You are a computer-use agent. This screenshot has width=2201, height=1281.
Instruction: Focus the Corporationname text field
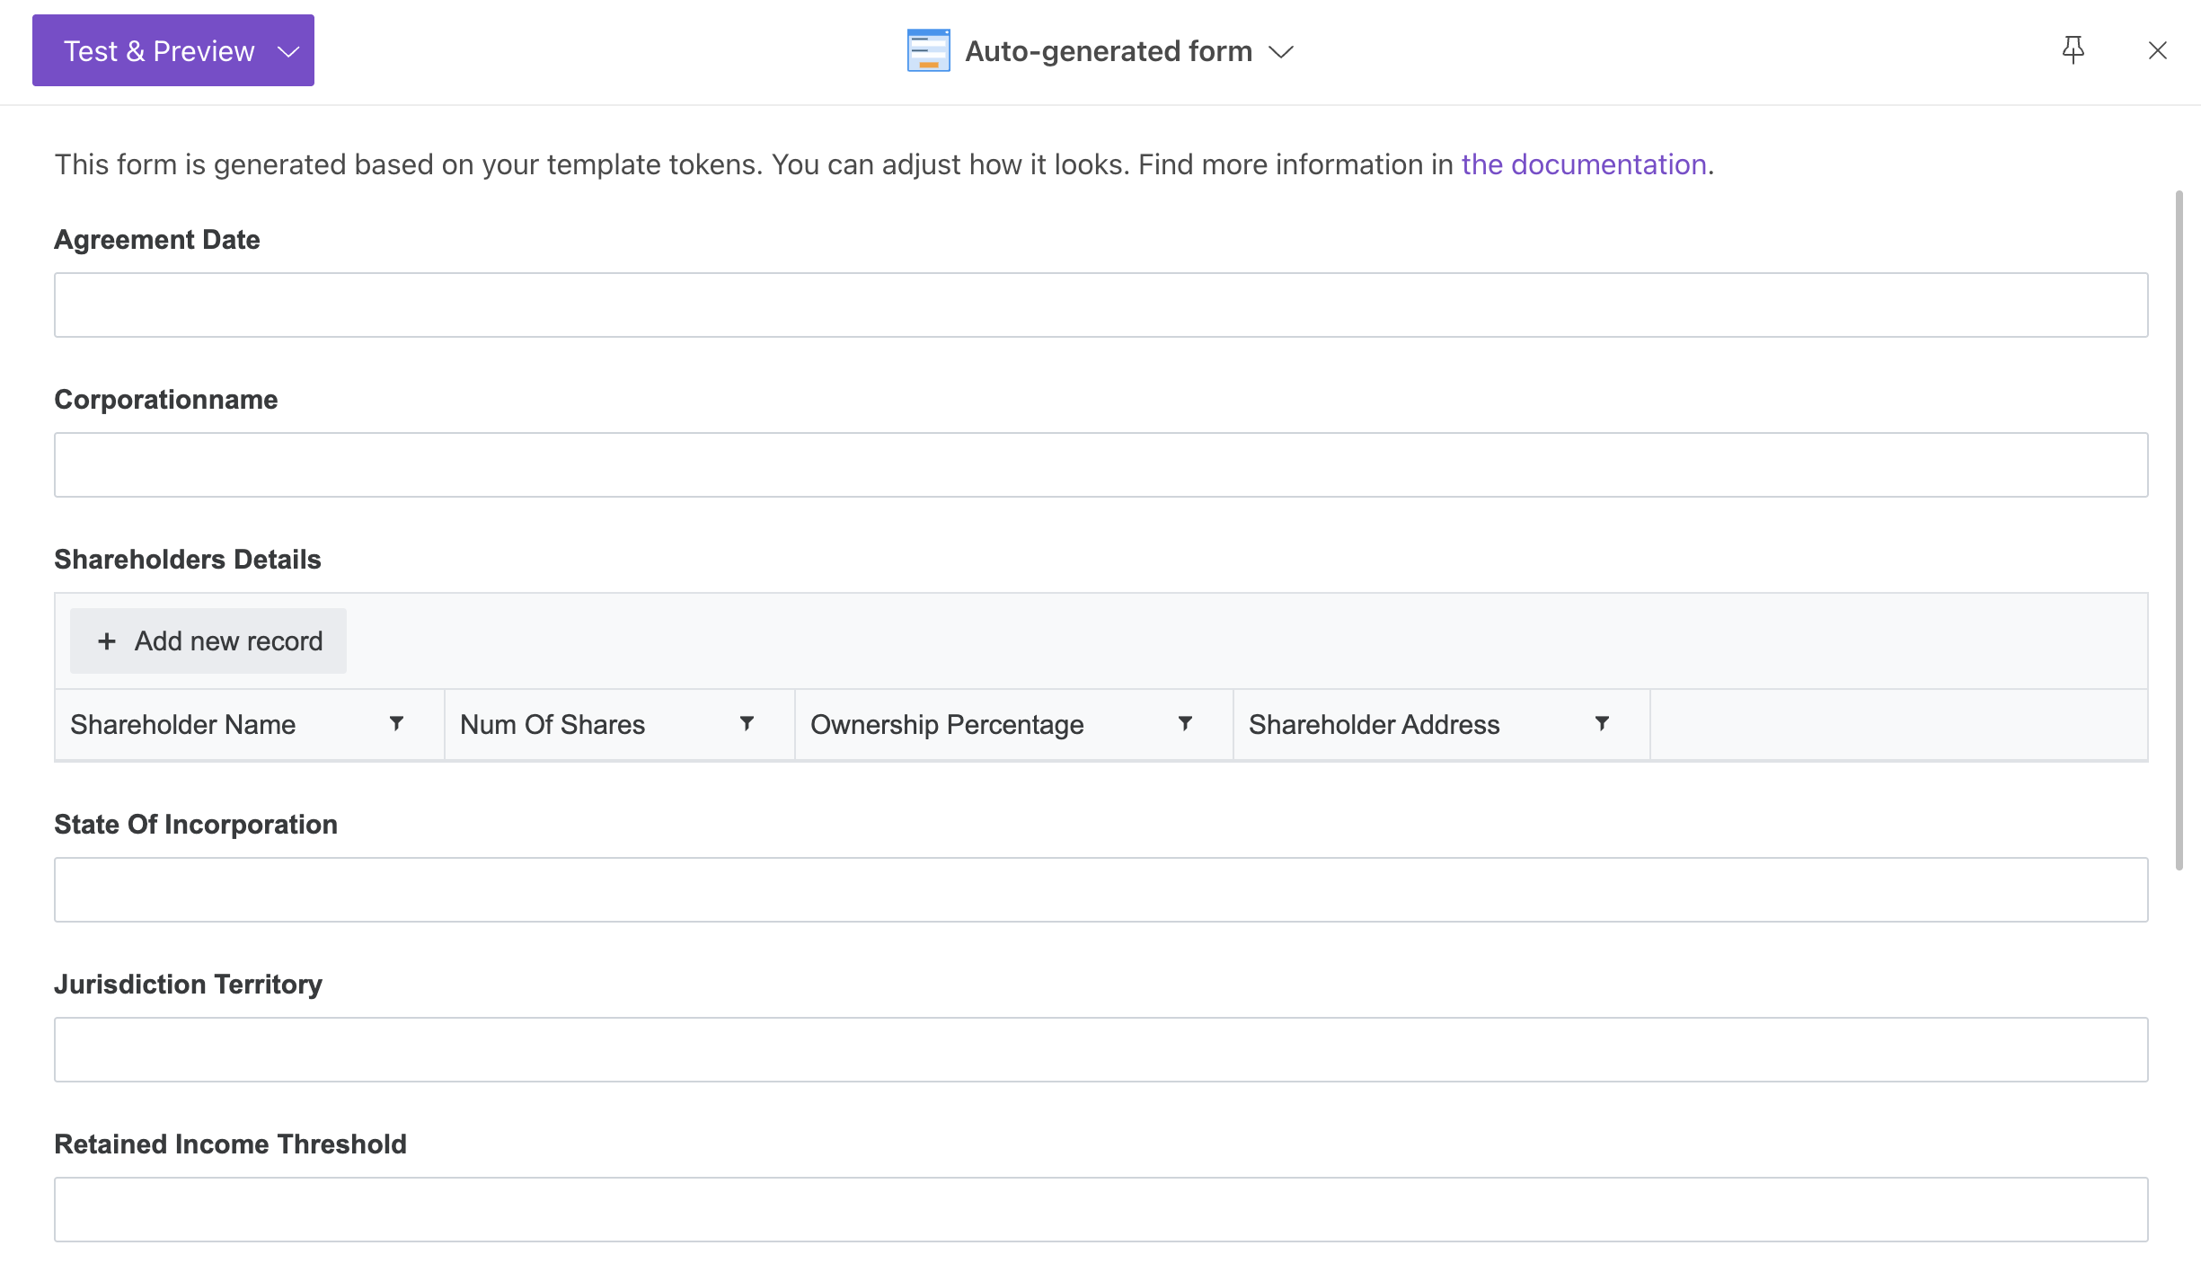(x=1100, y=465)
